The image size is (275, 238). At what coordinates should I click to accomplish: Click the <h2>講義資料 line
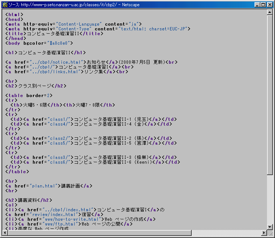coord(29,200)
